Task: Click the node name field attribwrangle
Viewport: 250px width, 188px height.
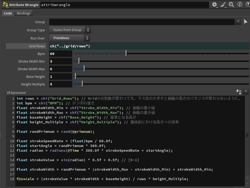Action: pyautogui.click(x=124, y=5)
